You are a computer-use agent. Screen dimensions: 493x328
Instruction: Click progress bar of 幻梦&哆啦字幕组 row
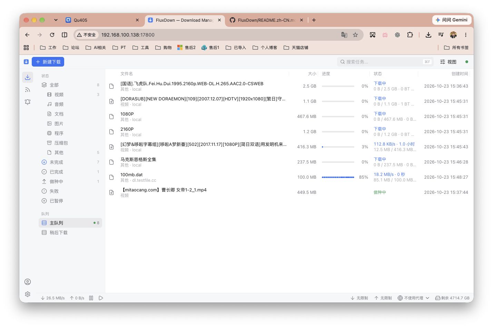(x=338, y=147)
